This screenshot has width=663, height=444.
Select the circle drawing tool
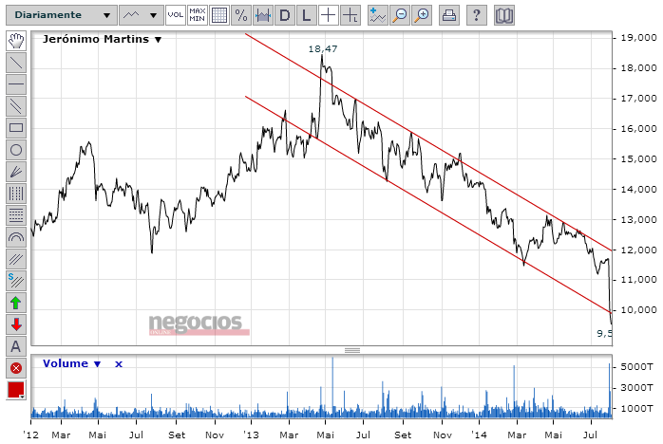click(16, 150)
